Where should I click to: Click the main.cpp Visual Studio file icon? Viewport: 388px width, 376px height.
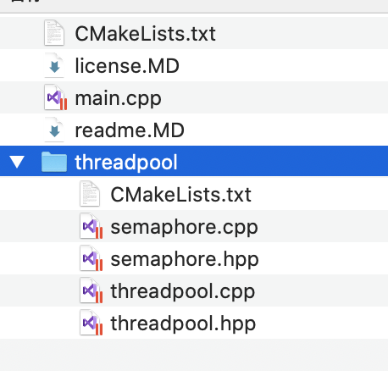tap(55, 97)
